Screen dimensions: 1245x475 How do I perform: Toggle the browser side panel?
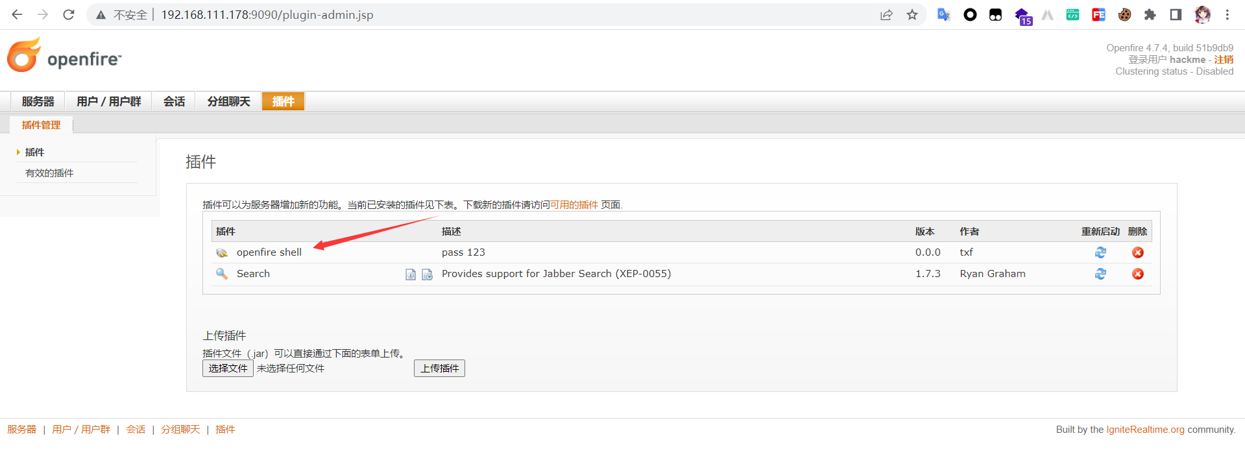click(1176, 14)
